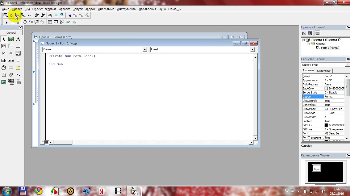Collapse the Формы folder node
This screenshot has width=350, height=196.
pyautogui.click(x=308, y=44)
